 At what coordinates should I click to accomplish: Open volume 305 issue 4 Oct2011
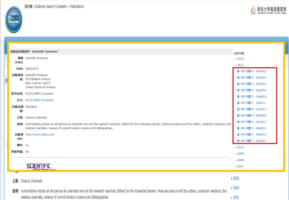pyautogui.click(x=252, y=84)
